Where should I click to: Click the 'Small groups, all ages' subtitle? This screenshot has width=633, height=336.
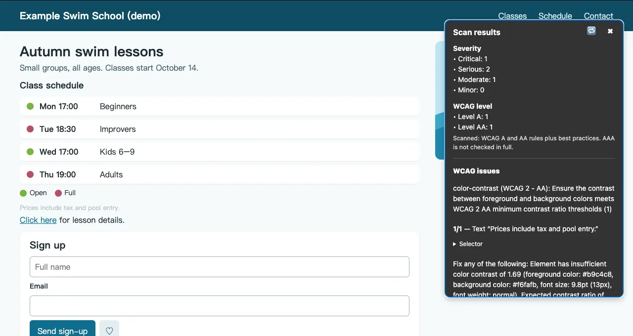tap(109, 68)
